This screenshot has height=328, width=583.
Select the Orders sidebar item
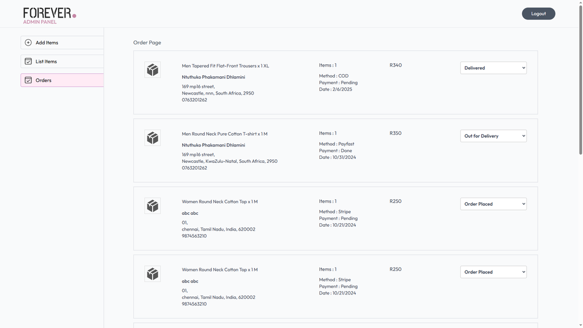pos(62,80)
